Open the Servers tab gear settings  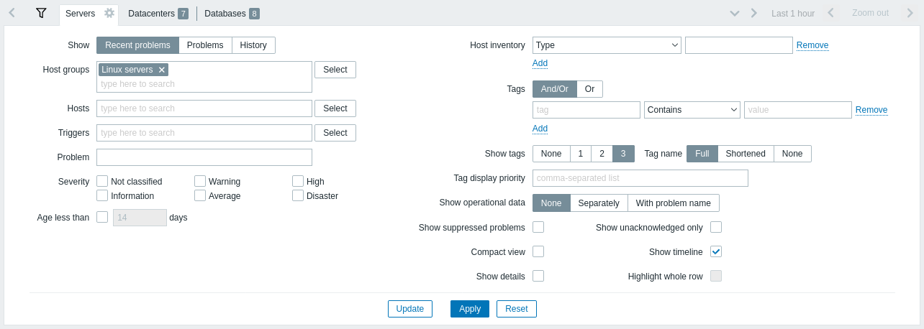tap(109, 13)
